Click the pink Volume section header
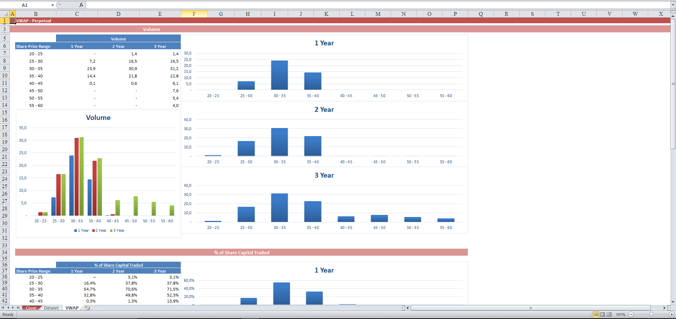This screenshot has width=676, height=319. pyautogui.click(x=340, y=29)
